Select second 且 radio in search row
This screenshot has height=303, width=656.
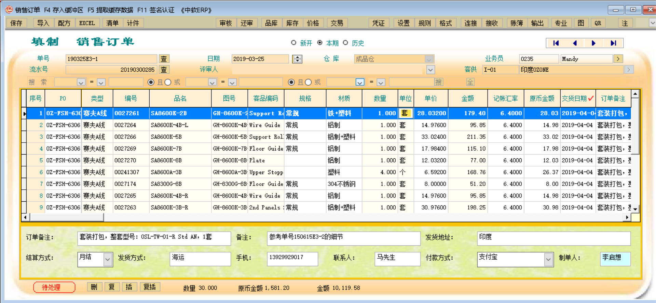point(291,82)
